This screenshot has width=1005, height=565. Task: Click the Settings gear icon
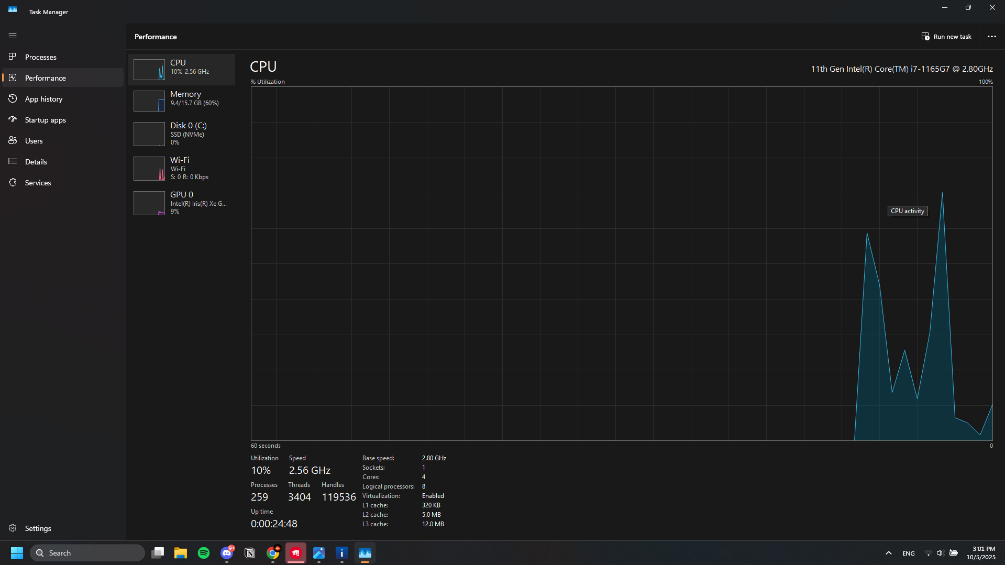(x=13, y=528)
